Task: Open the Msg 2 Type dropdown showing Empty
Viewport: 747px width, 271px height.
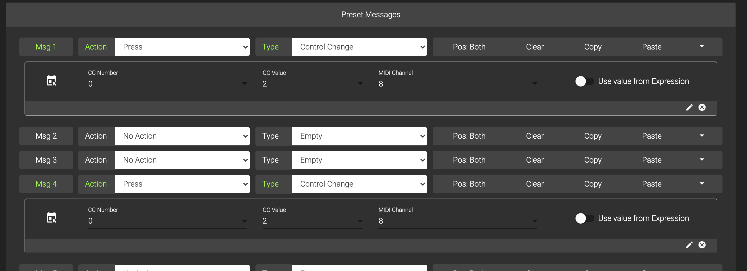Action: 359,136
